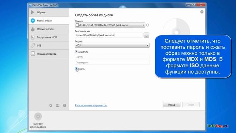
Task: Click the Подтвердить confirm password field
Action: [x=112, y=62]
